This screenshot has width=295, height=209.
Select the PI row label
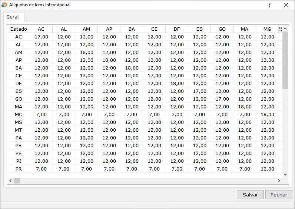pyautogui.click(x=19, y=161)
